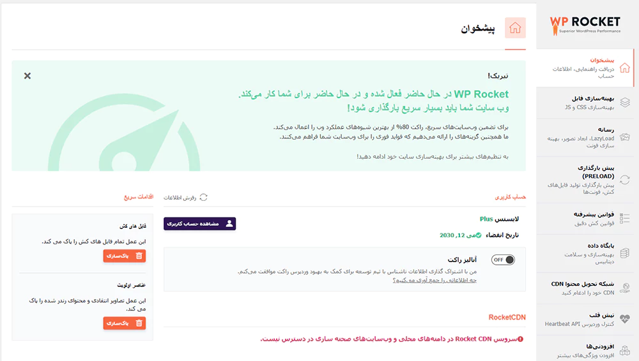639x361 pixels.
Task: Click the رسانه media icon in sidebar
Action: coord(625,138)
